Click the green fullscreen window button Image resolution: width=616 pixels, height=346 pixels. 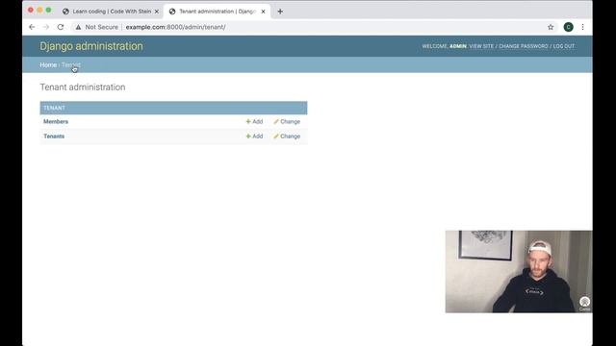coord(48,10)
